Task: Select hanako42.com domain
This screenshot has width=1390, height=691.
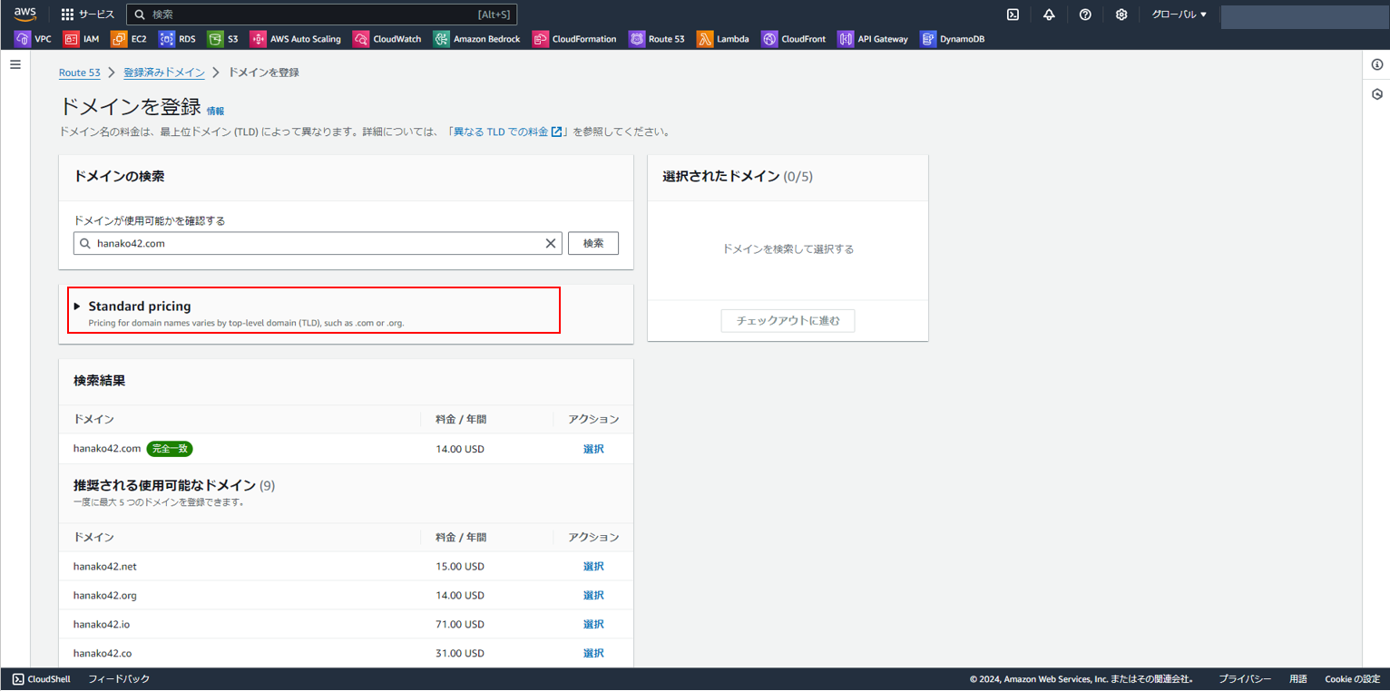Action: 593,449
